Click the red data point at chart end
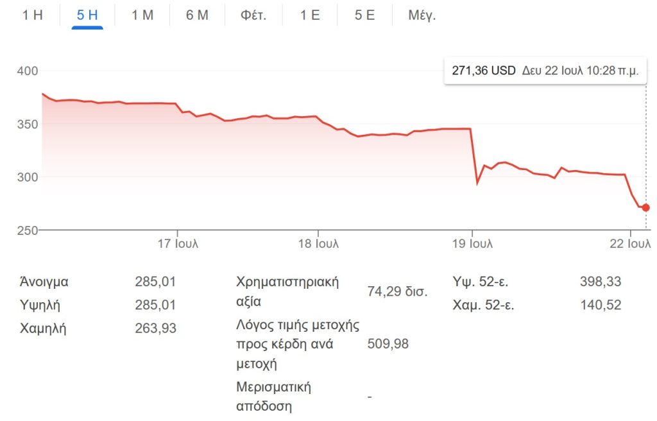657x421 pixels. 645,207
